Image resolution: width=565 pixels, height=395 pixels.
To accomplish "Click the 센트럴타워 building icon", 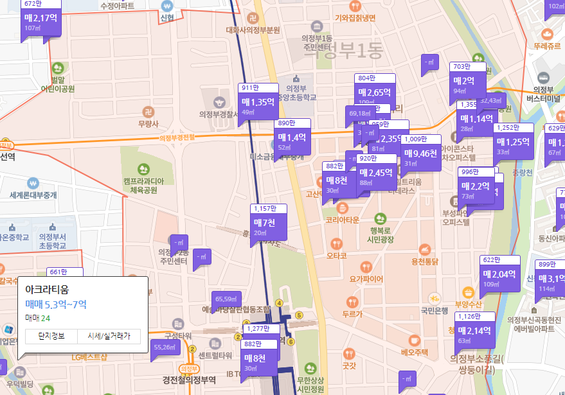I will tap(215, 343).
